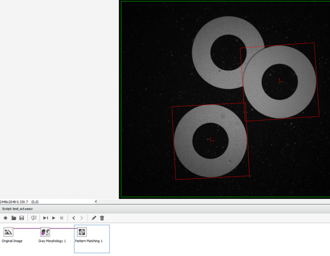Screen dimensions: 330x256
Task: Click the New Script icon
Action: [x=6, y=218]
